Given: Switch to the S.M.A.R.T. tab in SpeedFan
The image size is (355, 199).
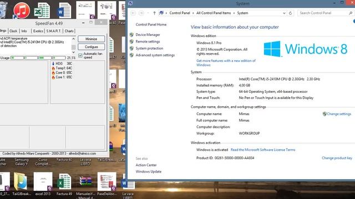Looking at the screenshot, I should pyautogui.click(x=54, y=31).
